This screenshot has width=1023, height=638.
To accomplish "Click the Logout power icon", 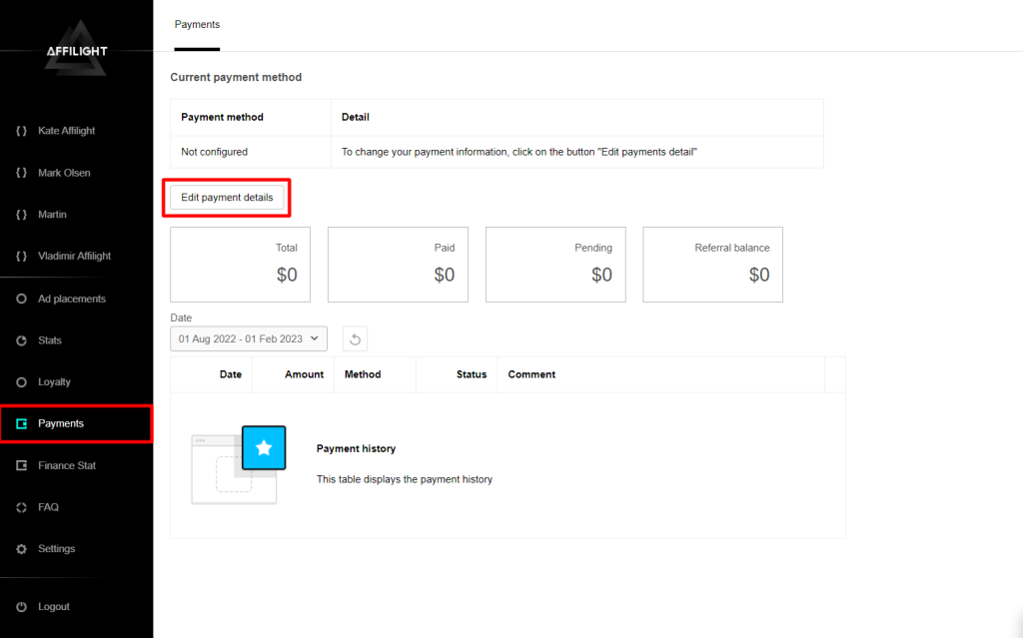I will (22, 607).
